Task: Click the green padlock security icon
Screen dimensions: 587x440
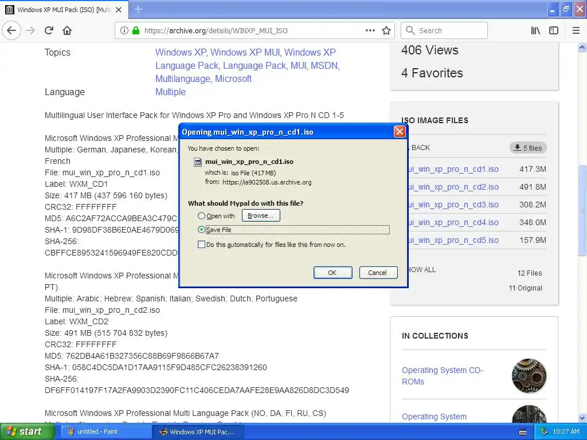Action: [x=135, y=31]
